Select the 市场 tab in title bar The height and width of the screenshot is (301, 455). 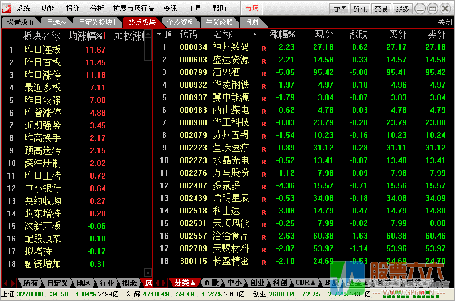click(x=251, y=9)
